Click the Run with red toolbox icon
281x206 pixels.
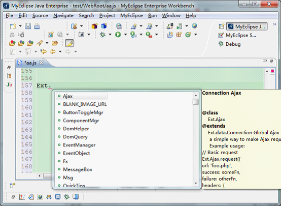(x=149, y=35)
